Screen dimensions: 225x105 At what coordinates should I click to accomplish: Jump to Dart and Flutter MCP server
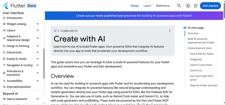202,78
